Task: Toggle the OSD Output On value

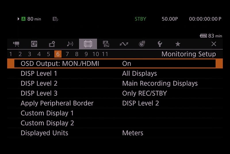Action: click(x=126, y=63)
